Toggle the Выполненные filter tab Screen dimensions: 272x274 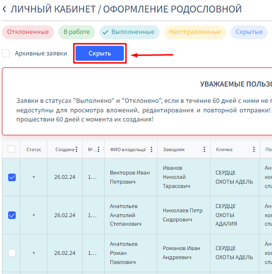pyautogui.click(x=129, y=32)
